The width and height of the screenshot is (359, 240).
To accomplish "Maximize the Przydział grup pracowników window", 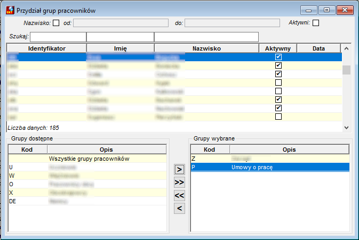I will tap(326, 10).
